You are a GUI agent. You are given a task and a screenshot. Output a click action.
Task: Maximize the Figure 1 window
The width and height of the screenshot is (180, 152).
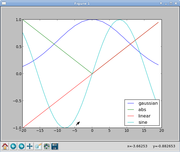coord(171,3)
